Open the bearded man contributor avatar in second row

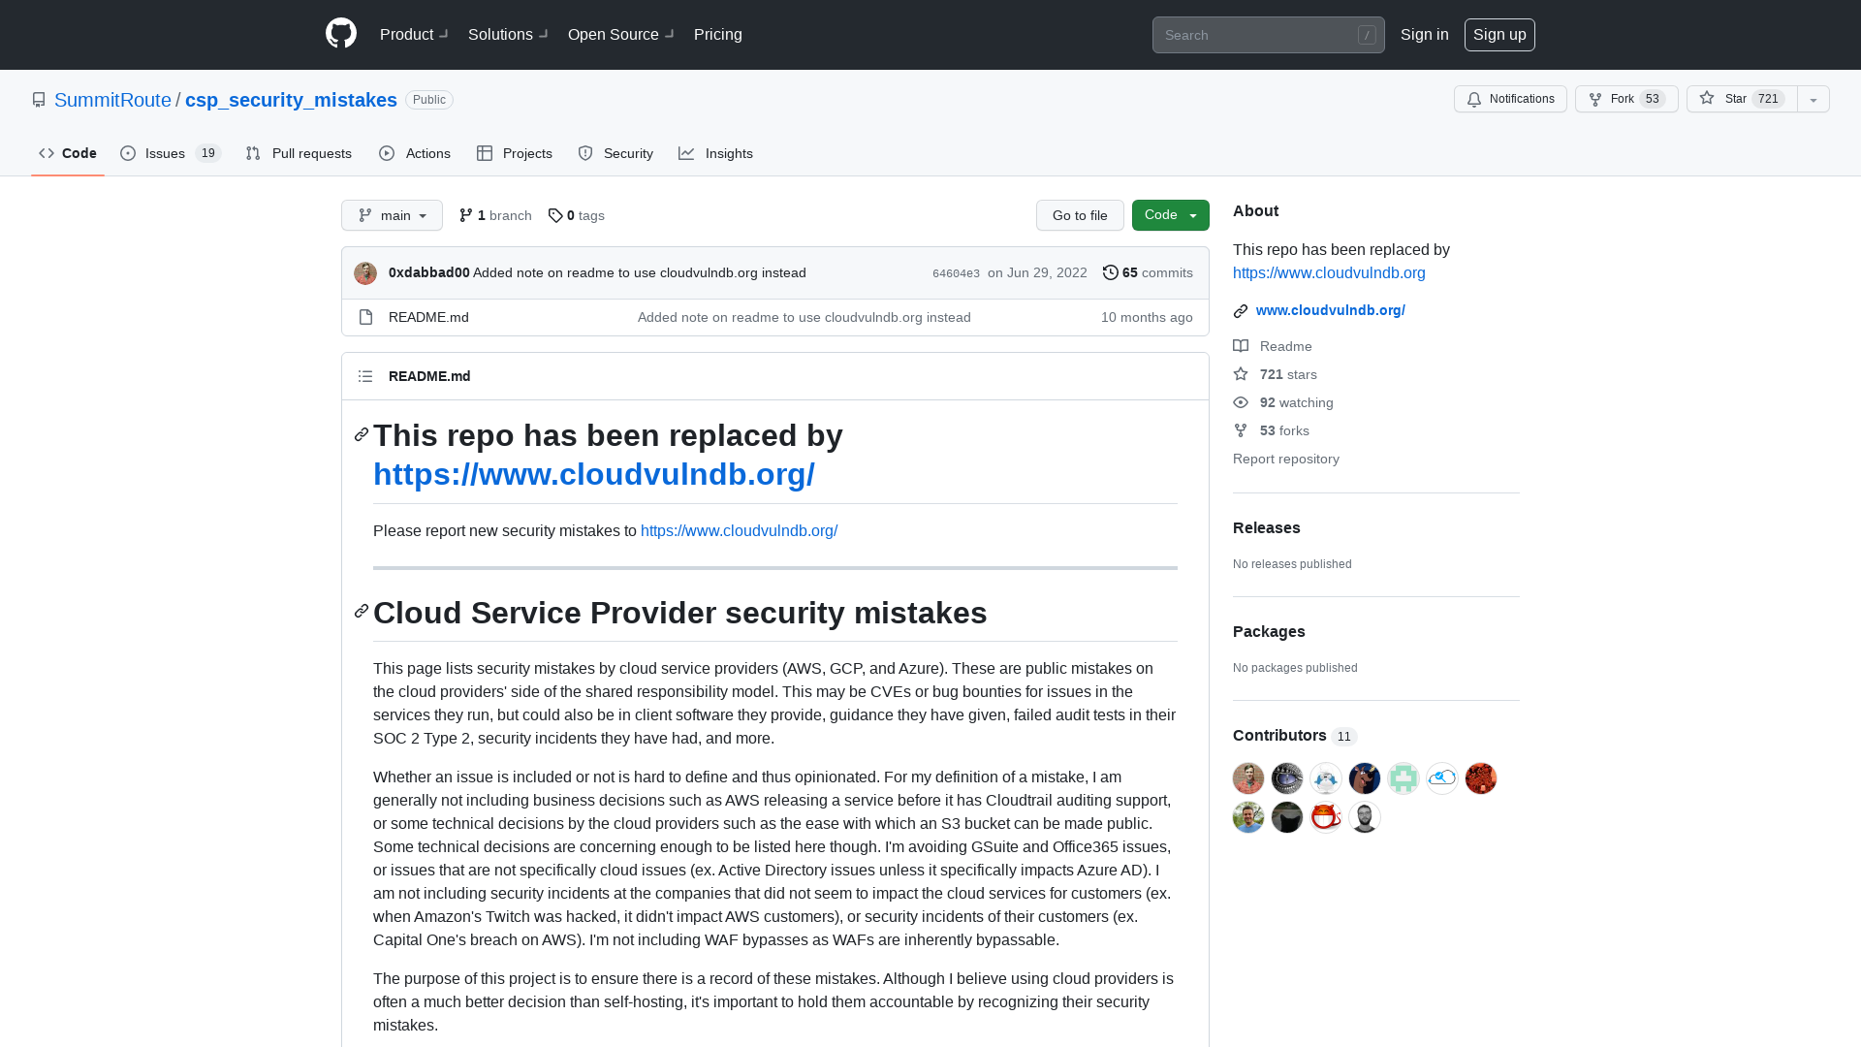[x=1365, y=817]
